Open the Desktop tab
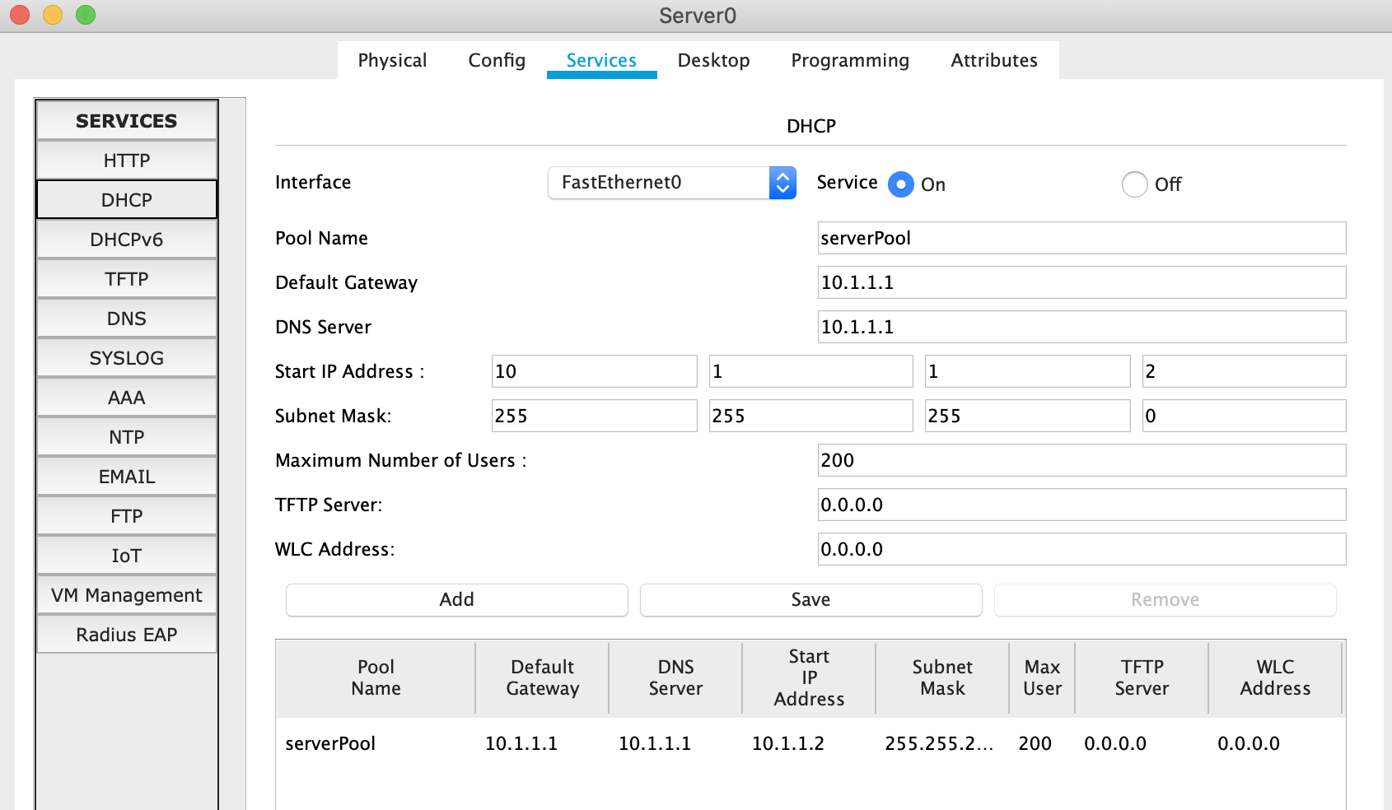 coord(713,61)
